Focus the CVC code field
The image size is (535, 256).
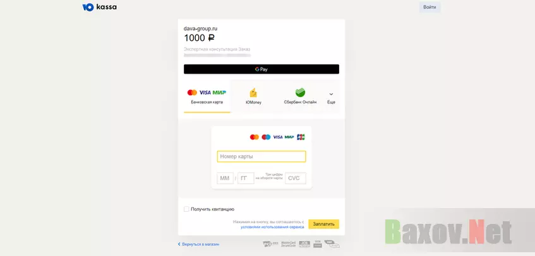click(x=296, y=178)
